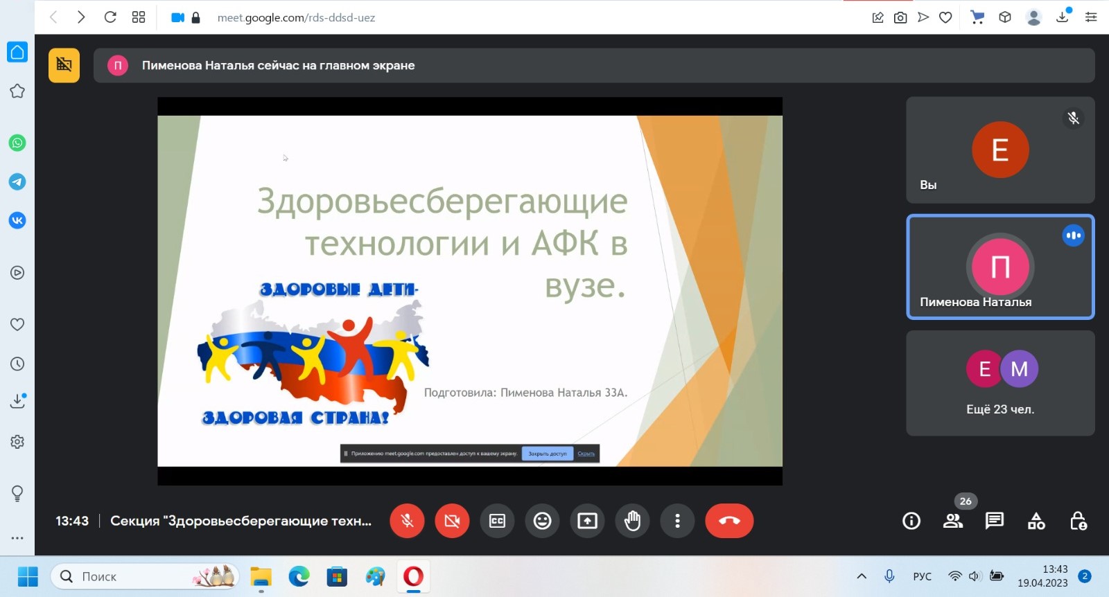Go back in browser
This screenshot has height=597, width=1109.
pos(53,17)
